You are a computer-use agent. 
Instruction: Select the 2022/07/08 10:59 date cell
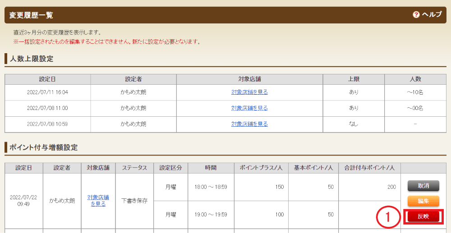click(x=47, y=124)
